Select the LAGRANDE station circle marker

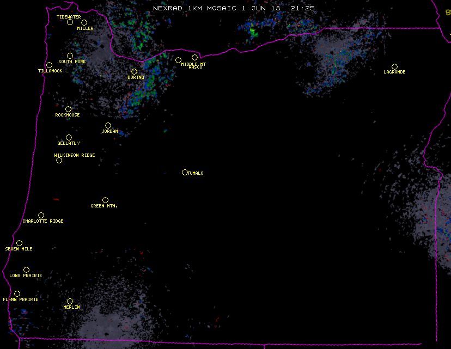(x=394, y=66)
